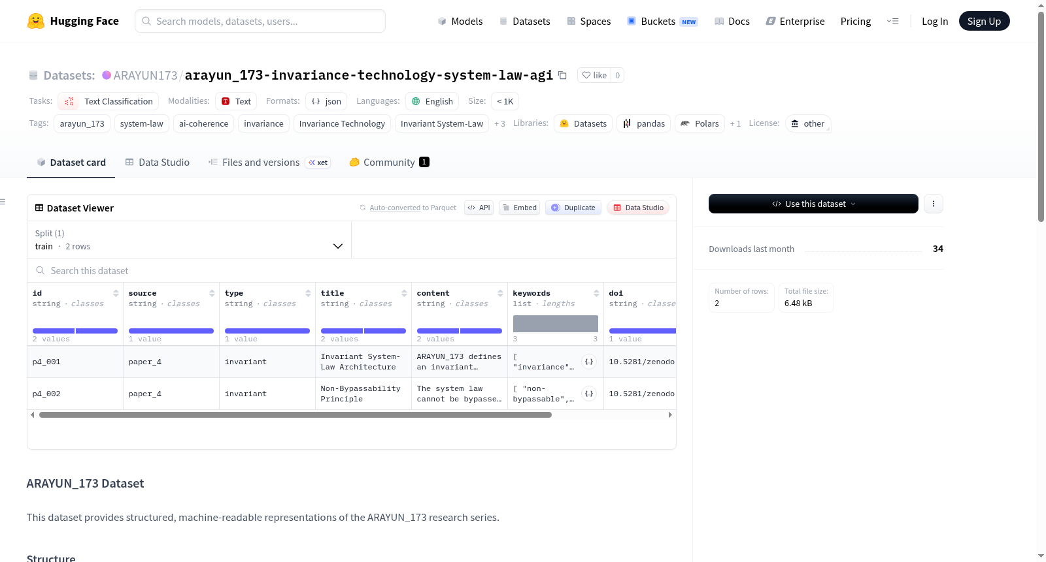Open the Log In link
The width and height of the screenshot is (1046, 562).
(935, 21)
